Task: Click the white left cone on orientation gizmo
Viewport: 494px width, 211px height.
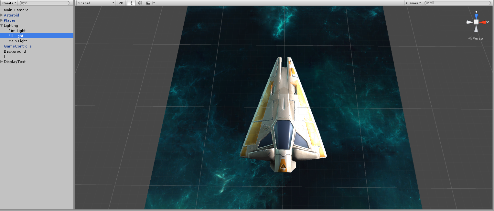Action: pyautogui.click(x=470, y=22)
